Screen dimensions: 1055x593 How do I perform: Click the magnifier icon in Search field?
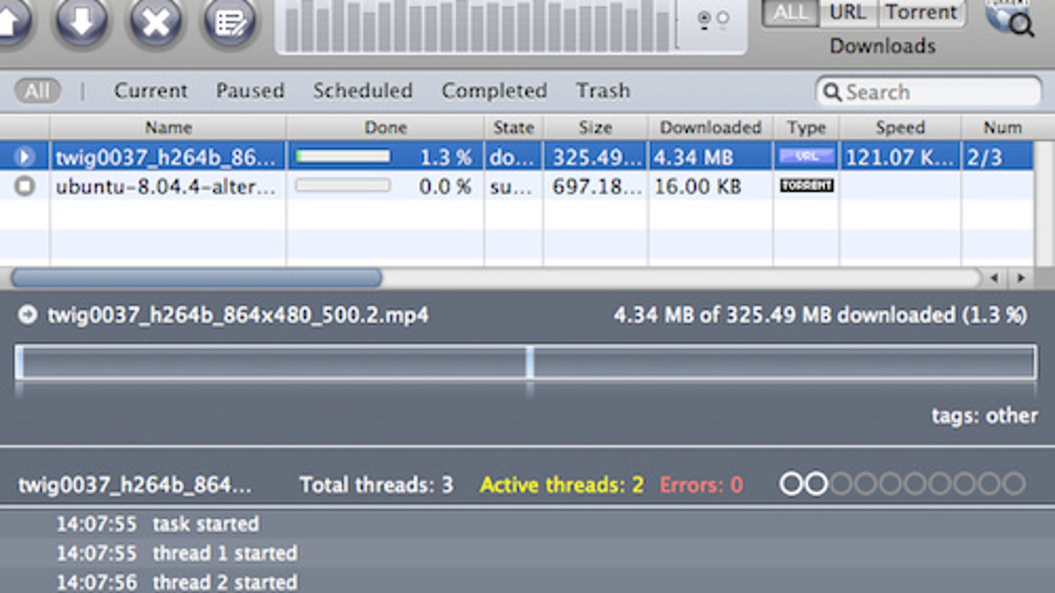click(x=832, y=92)
